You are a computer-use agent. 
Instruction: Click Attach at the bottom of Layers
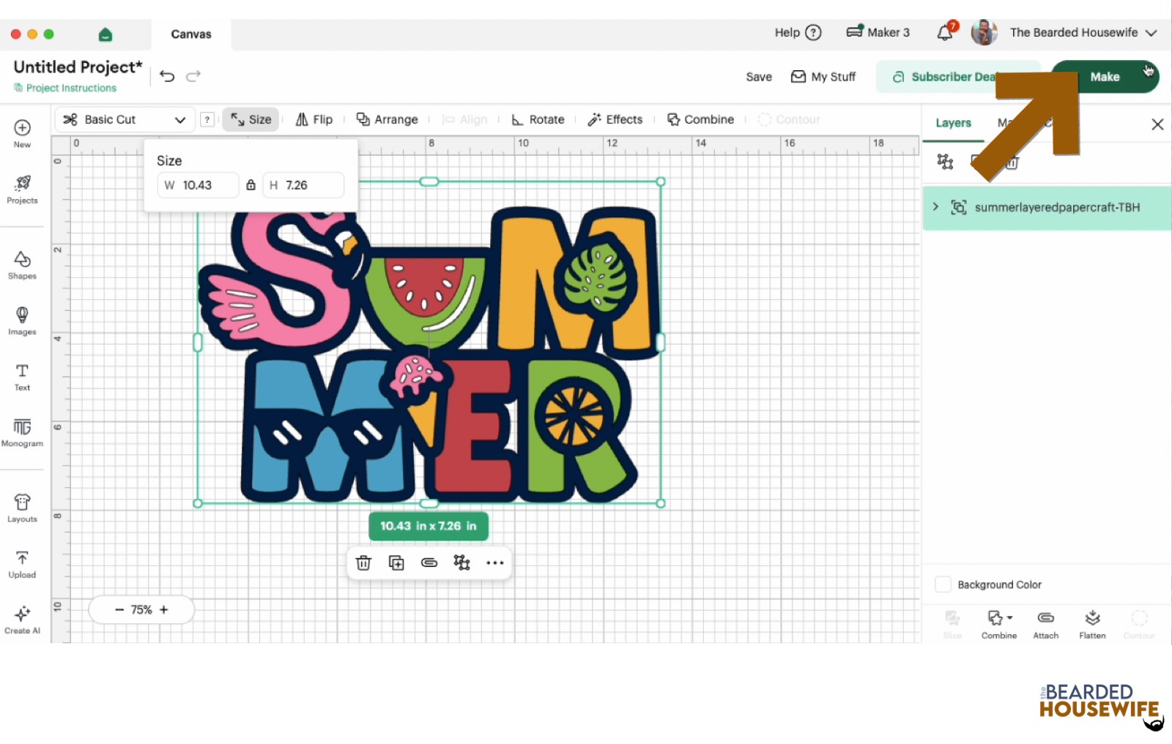[x=1046, y=624]
